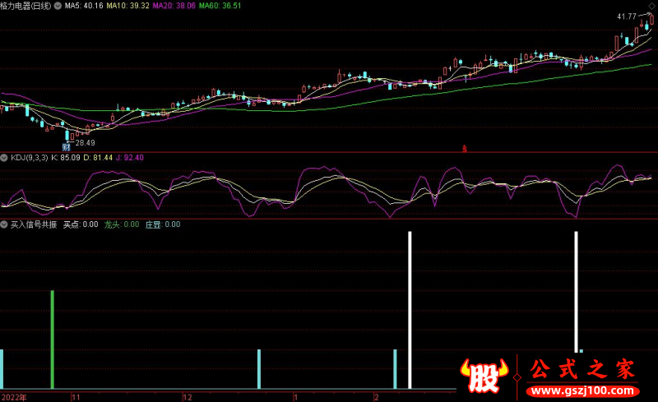Click the 41.77 high price label

click(628, 16)
